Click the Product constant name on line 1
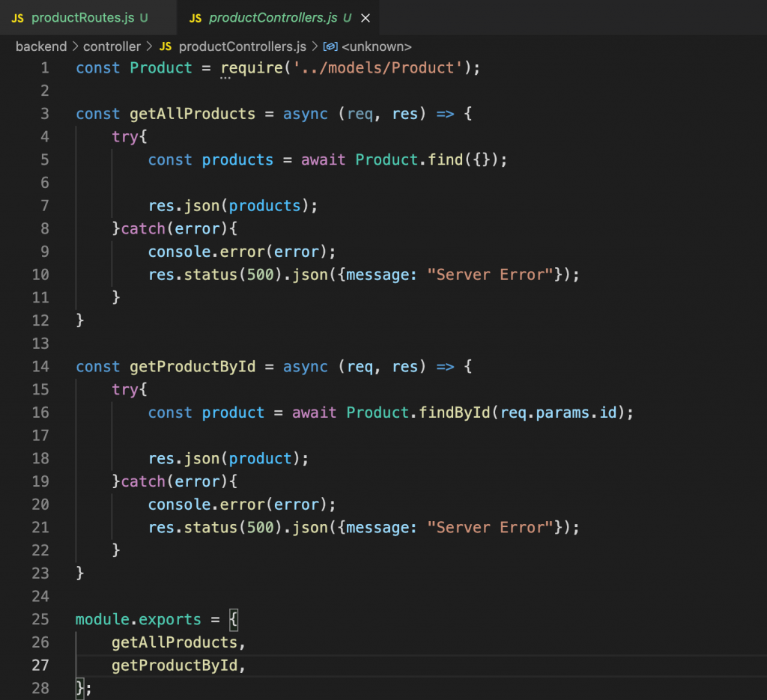Image resolution: width=767 pixels, height=700 pixels. (x=161, y=68)
